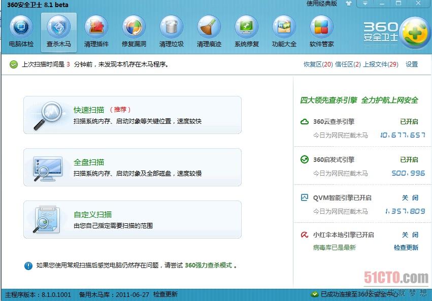Click 四大领先查杀引擎 heading text
This screenshot has height=301, width=432.
[328, 100]
